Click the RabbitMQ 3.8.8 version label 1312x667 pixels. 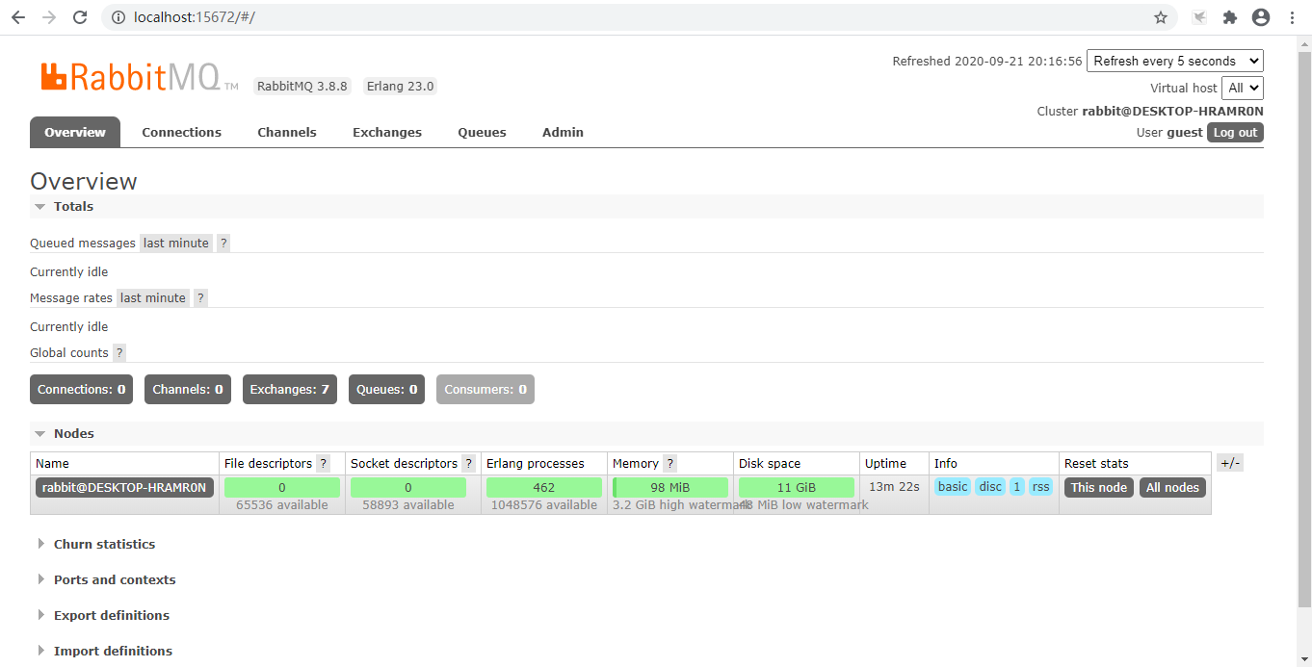tap(302, 87)
